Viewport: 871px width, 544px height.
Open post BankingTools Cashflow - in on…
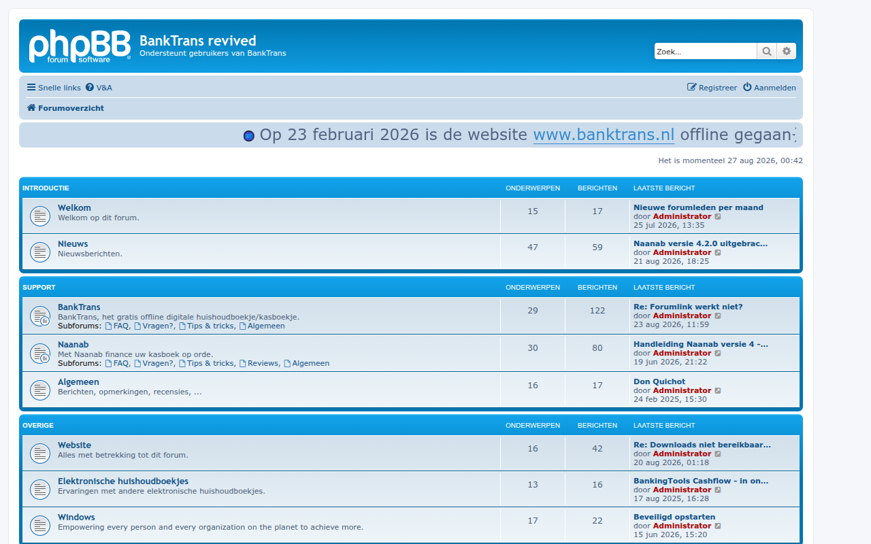(701, 481)
